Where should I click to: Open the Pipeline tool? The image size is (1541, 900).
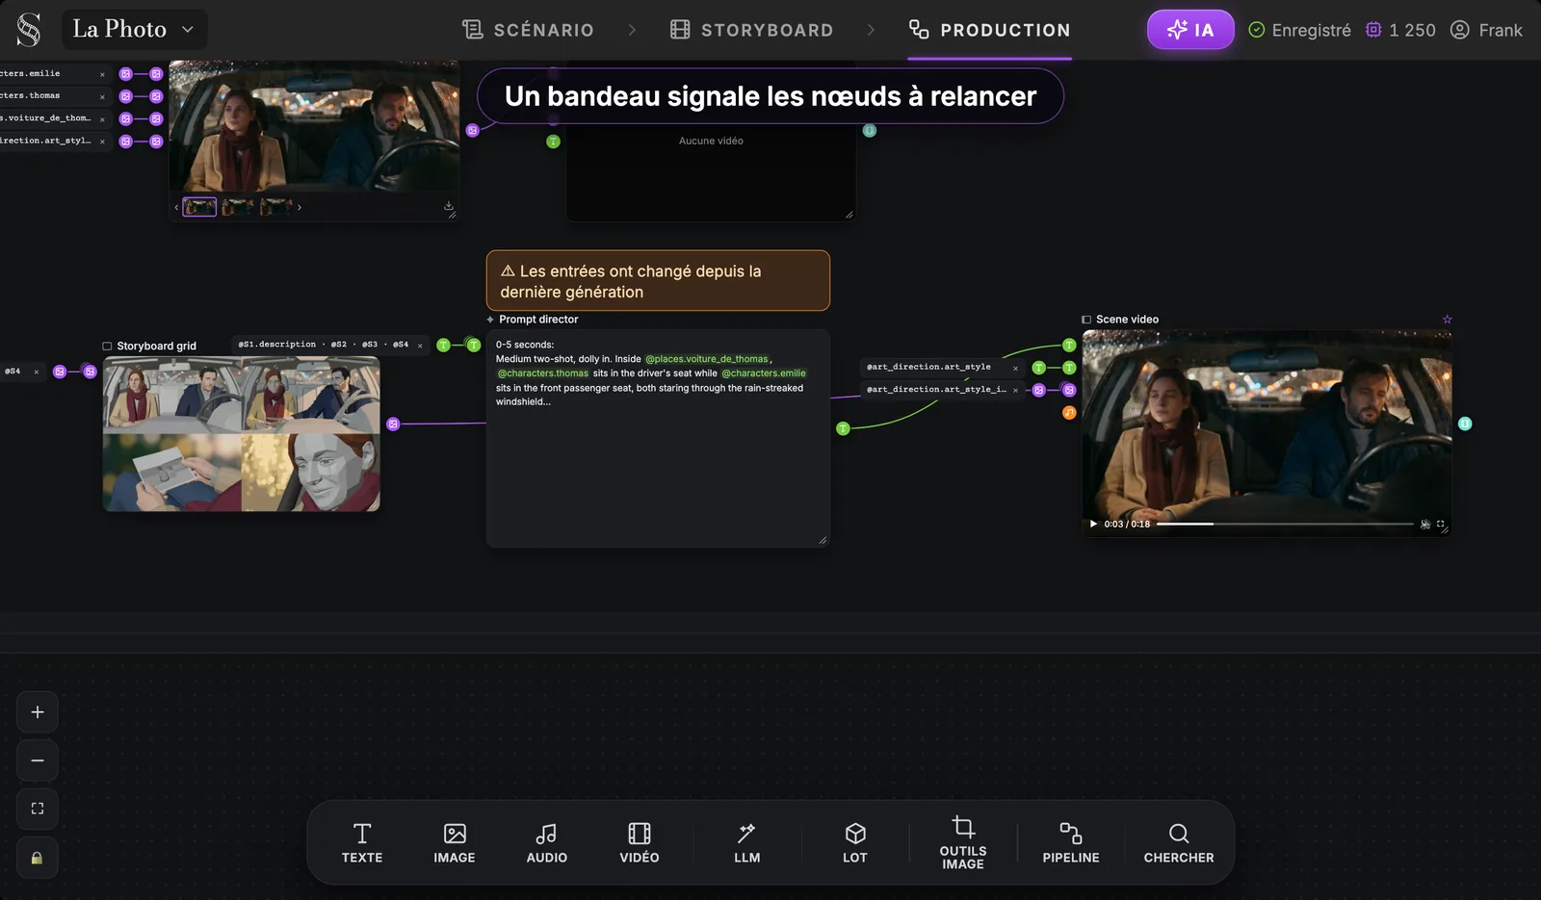(1071, 843)
